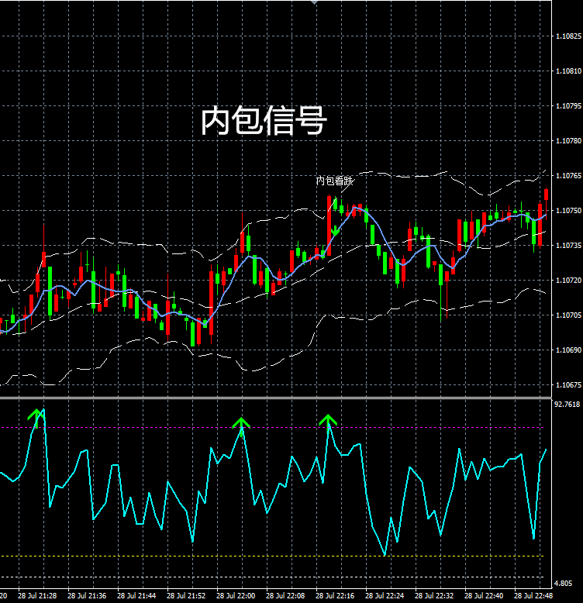
Task: Click indicator scale value 4.805
Action: pyautogui.click(x=563, y=584)
